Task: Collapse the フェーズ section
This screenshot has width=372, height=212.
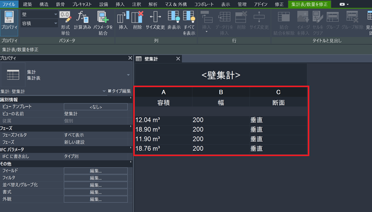Action: point(131,126)
